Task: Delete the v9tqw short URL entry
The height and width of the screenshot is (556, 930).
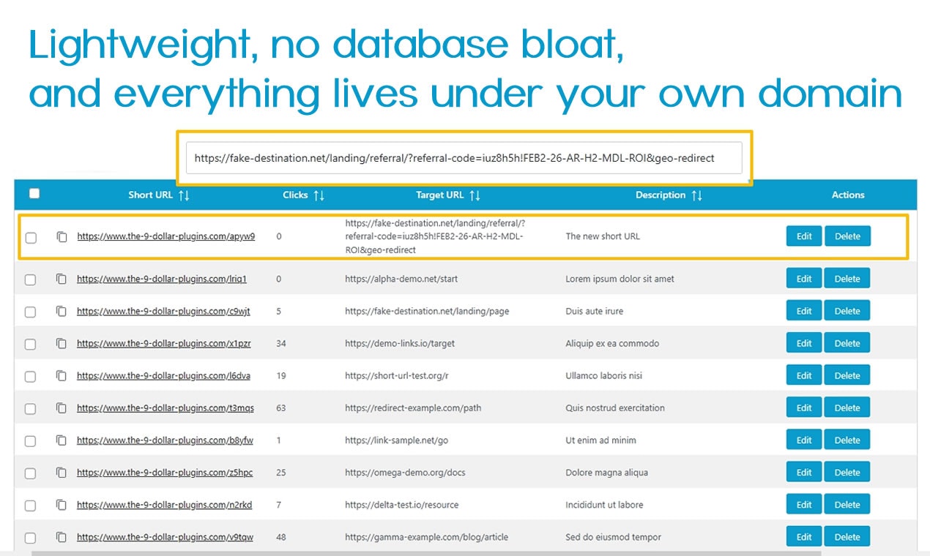Action: [847, 536]
